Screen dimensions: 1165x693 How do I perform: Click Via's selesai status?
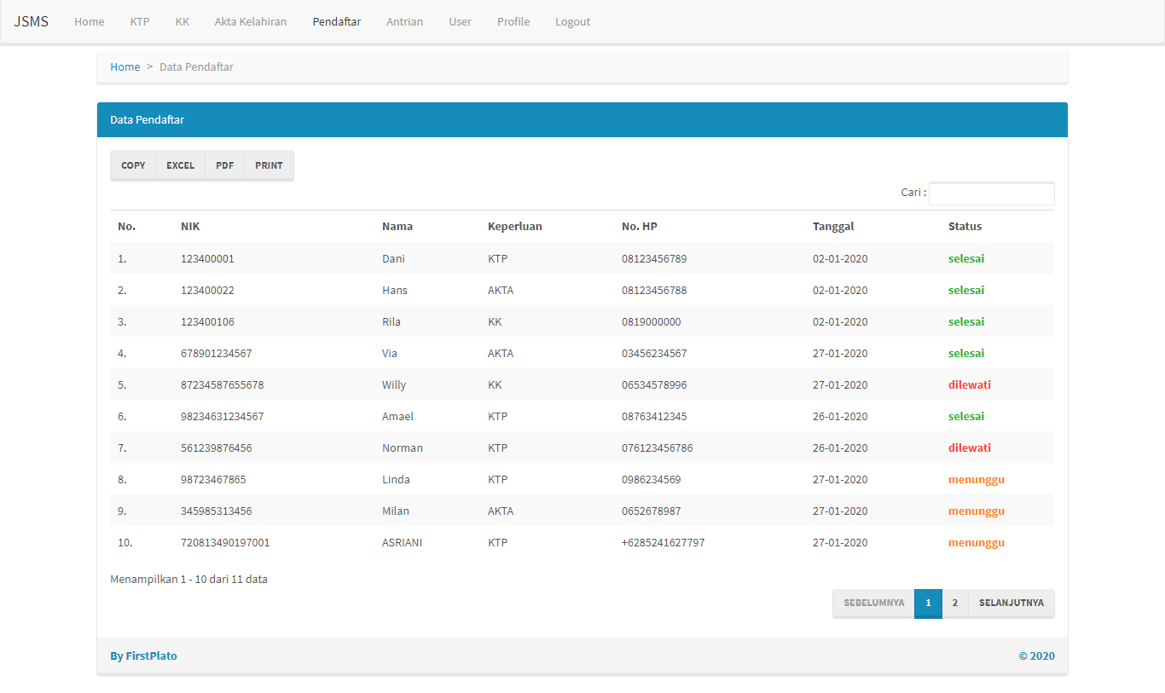click(x=966, y=353)
